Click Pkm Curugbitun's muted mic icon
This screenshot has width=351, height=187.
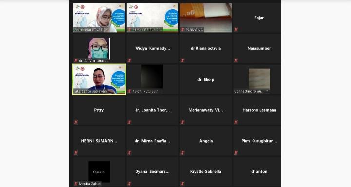236,153
